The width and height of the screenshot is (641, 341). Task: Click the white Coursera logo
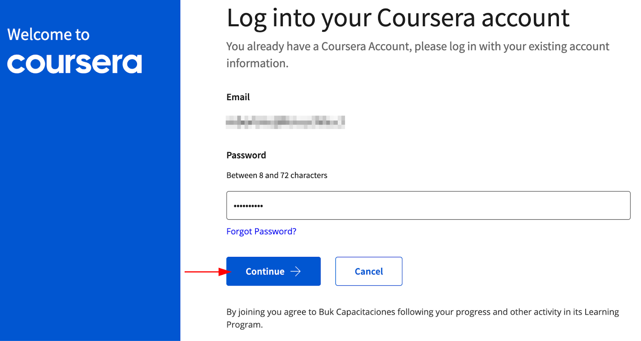(x=75, y=64)
